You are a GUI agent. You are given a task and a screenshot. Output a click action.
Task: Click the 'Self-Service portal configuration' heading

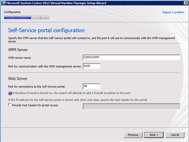point(46,30)
